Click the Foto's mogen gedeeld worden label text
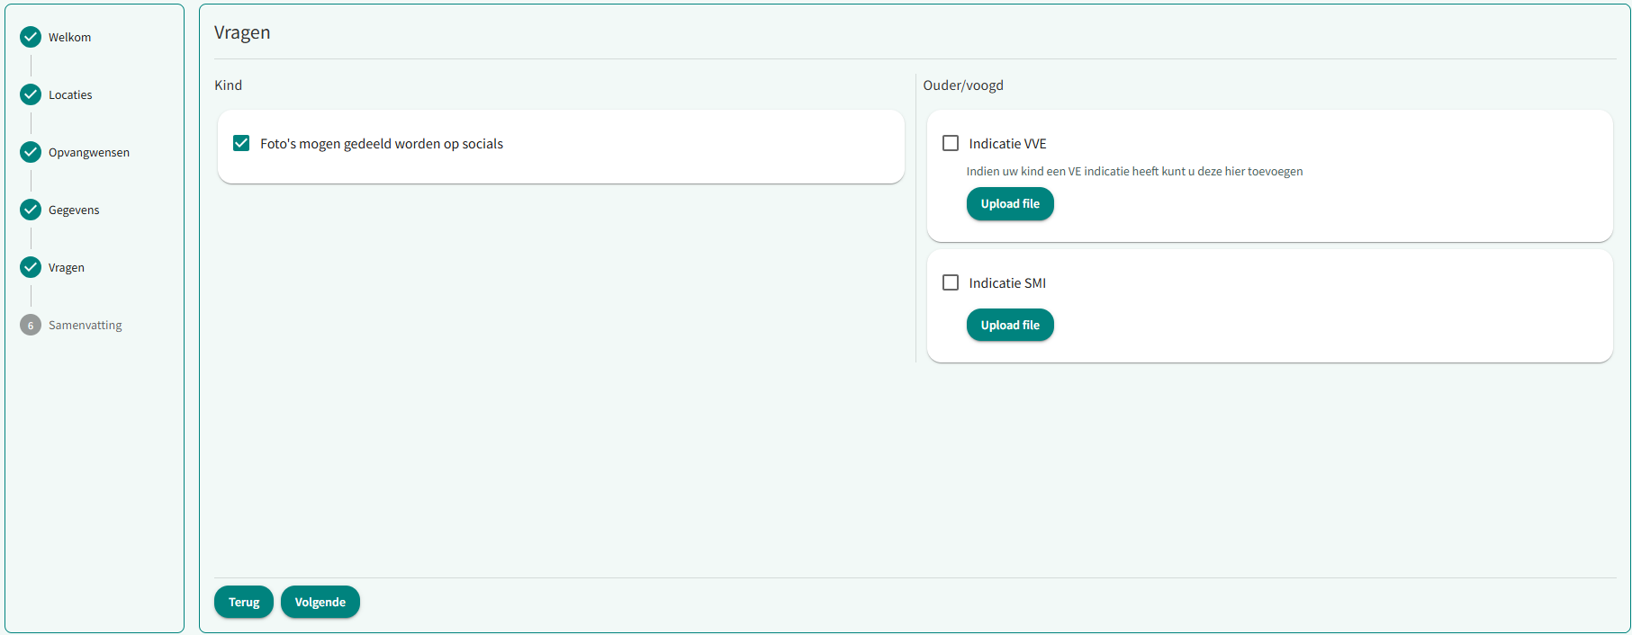1632x635 pixels. [382, 144]
